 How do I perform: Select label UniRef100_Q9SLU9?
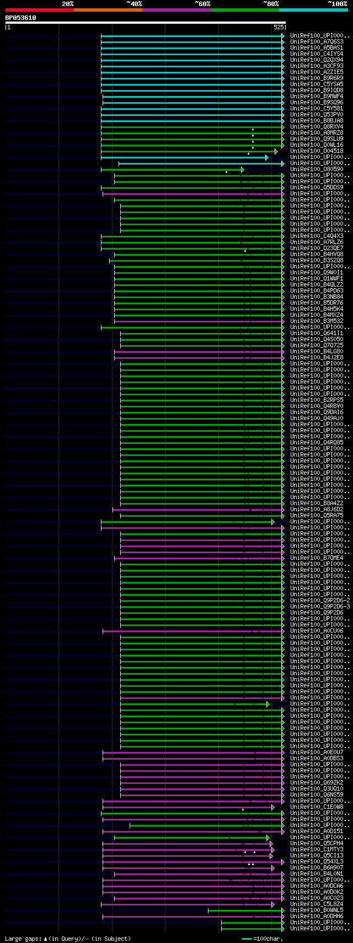tap(317, 139)
